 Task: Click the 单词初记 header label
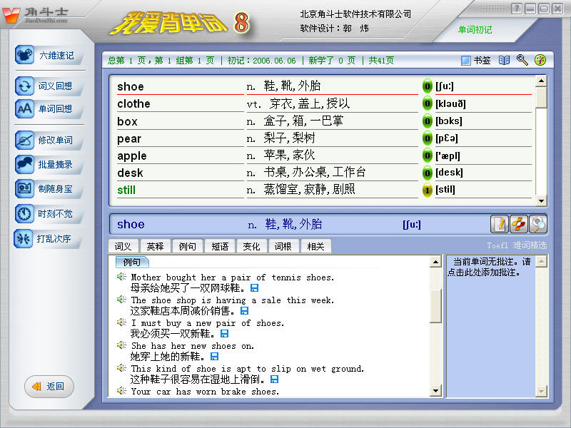475,29
